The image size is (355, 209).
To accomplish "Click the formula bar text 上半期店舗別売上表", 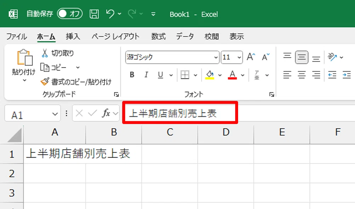I will pos(173,113).
